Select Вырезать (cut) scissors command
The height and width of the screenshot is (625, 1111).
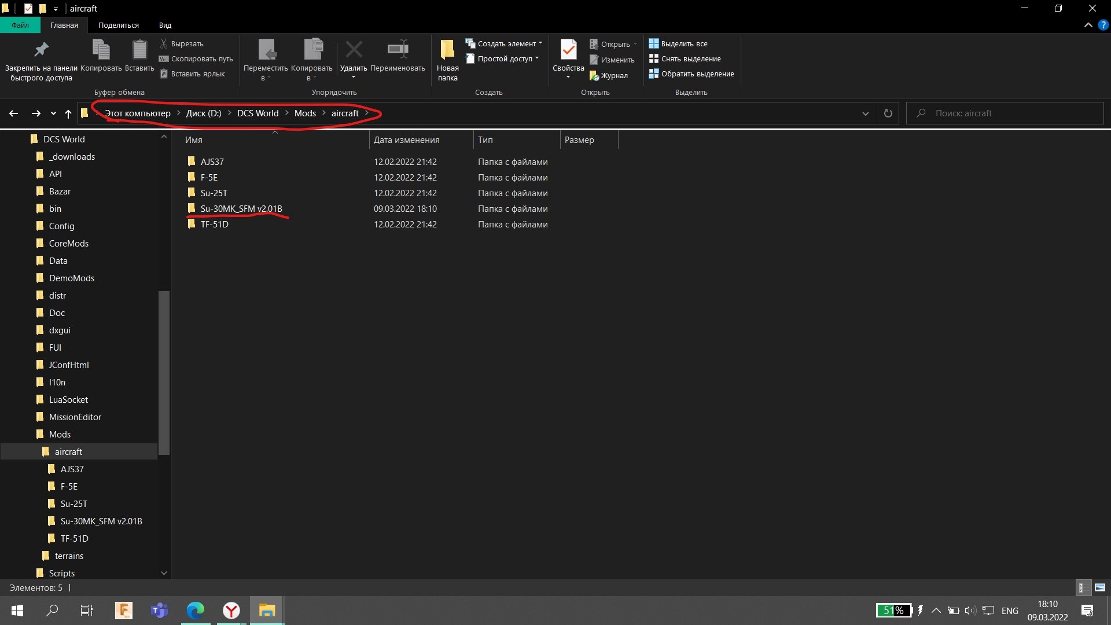[182, 43]
